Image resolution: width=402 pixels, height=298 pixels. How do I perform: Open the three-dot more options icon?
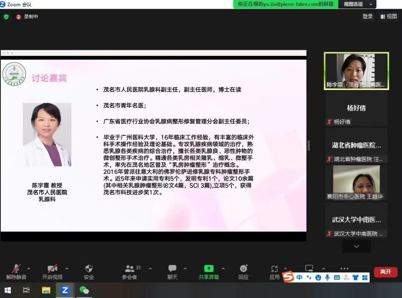[344, 269]
